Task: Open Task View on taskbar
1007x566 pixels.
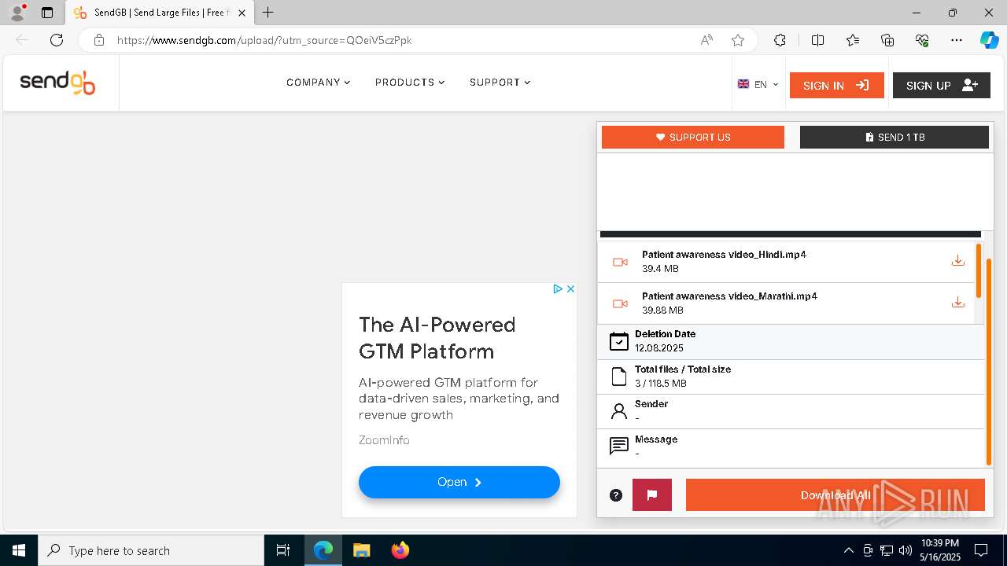Action: click(283, 550)
